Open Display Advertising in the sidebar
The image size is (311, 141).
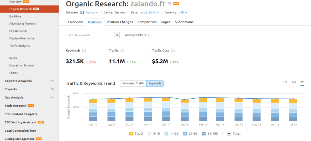[22, 38]
